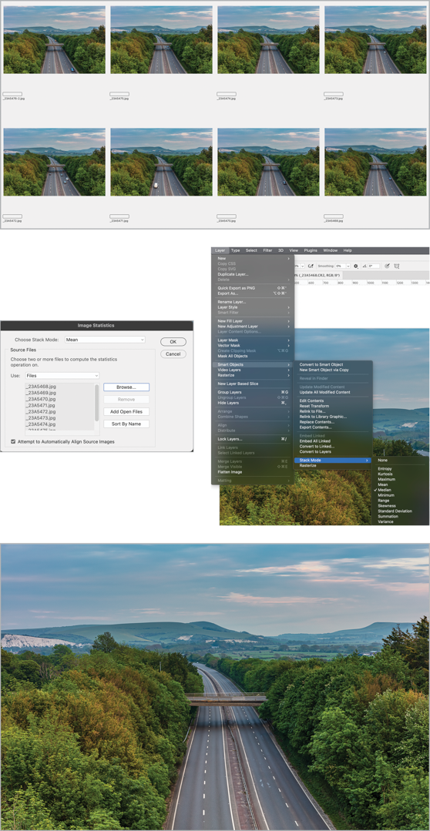Choose Convert to Layers
This screenshot has height=831, width=430.
coord(315,451)
